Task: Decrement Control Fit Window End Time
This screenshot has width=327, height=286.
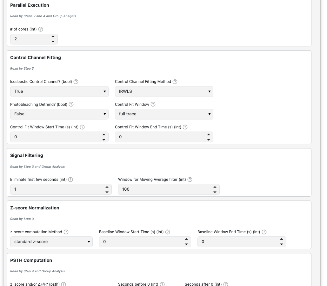Action: (209, 140)
